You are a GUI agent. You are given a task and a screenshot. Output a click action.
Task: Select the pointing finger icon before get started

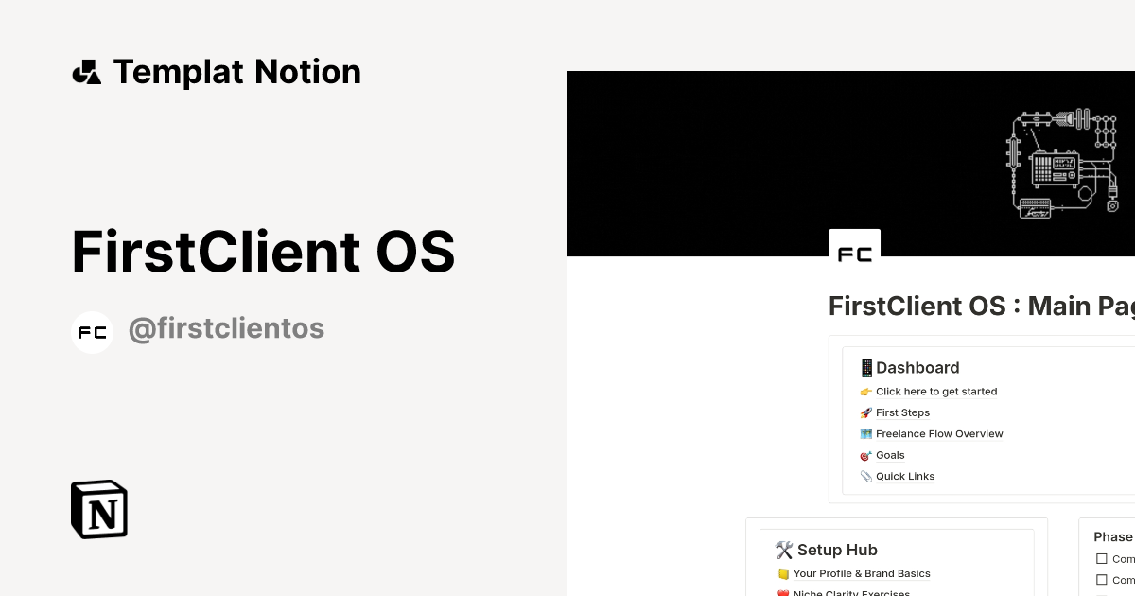pyautogui.click(x=866, y=391)
